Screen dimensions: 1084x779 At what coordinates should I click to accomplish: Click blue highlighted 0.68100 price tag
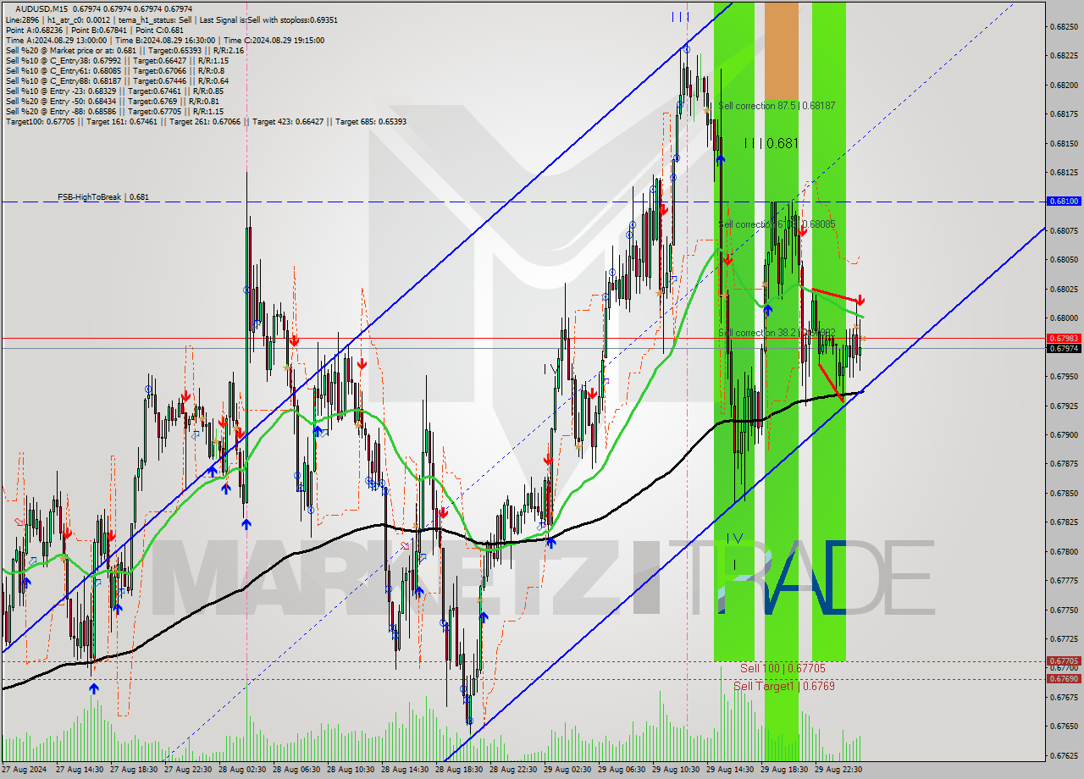coord(1064,202)
